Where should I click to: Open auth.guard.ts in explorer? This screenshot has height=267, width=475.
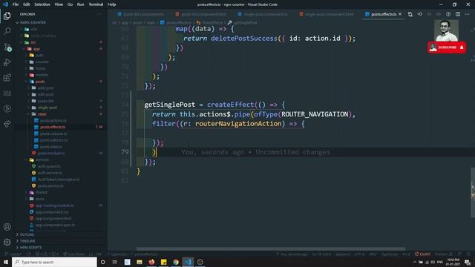[x=49, y=166]
